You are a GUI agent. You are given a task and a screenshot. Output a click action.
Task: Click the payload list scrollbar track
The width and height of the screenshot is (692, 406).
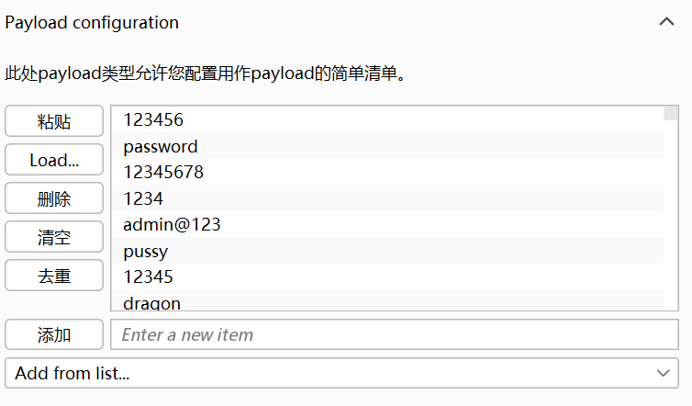coord(671,215)
